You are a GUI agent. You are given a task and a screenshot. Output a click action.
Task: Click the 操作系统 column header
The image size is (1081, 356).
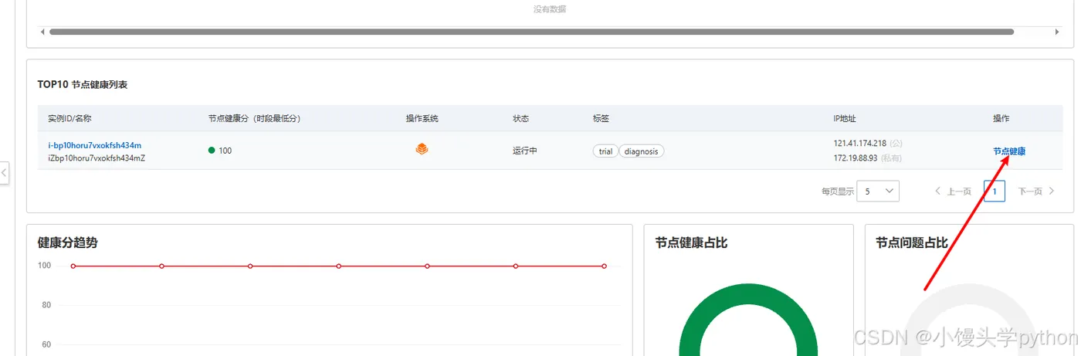[422, 119]
